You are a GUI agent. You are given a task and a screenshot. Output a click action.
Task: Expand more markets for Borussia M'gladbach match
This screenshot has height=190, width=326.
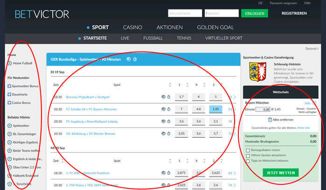[235, 97]
